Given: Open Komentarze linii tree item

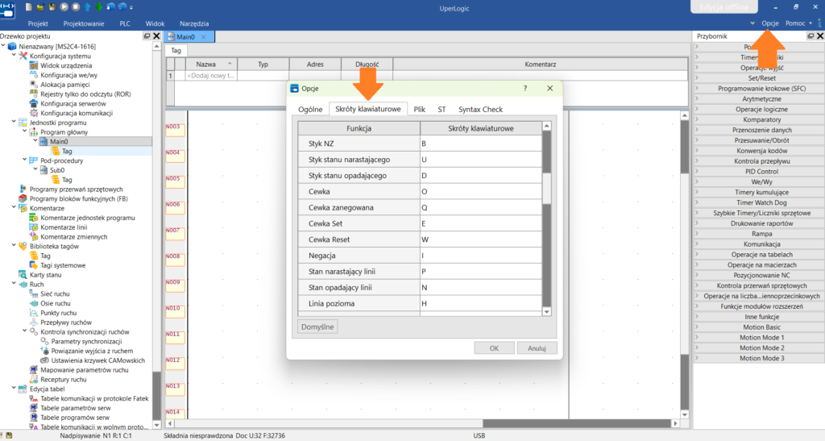Looking at the screenshot, I should pyautogui.click(x=64, y=227).
